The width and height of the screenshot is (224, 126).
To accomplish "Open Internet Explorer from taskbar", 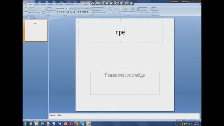I will tap(42, 124).
